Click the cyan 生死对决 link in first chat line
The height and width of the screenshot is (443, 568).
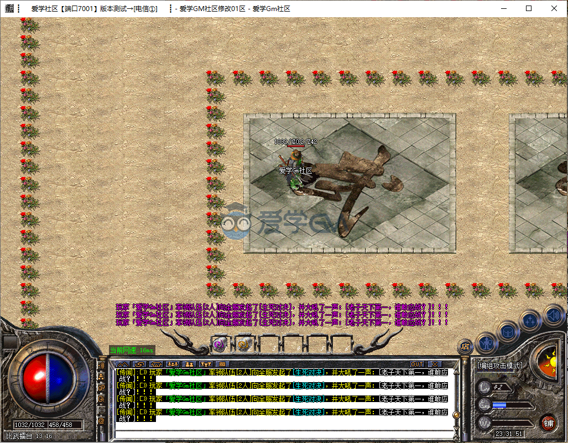coord(308,372)
